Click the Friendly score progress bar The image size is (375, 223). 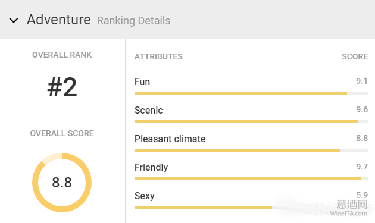coord(251,178)
